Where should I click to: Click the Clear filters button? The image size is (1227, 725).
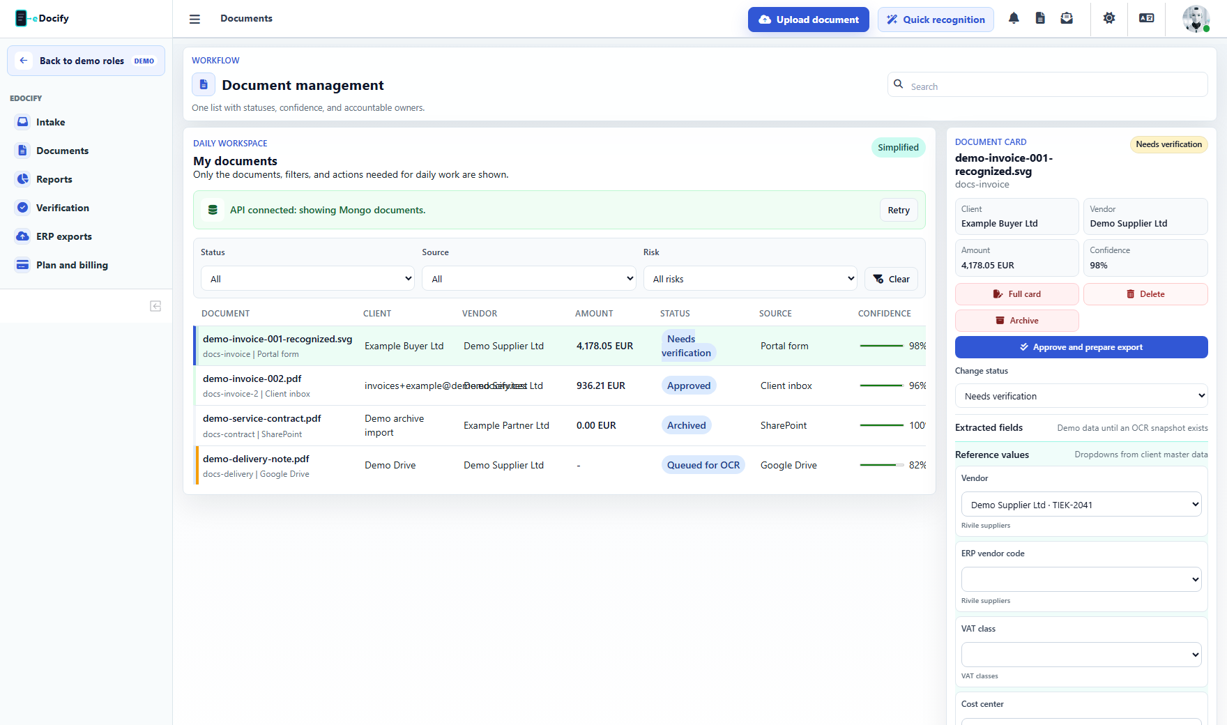pos(892,279)
